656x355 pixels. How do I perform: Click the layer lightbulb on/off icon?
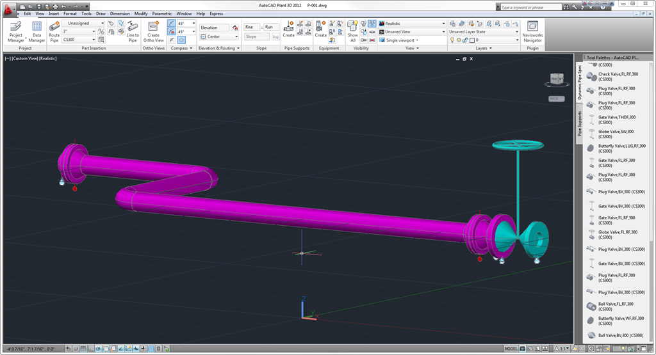tap(452, 40)
